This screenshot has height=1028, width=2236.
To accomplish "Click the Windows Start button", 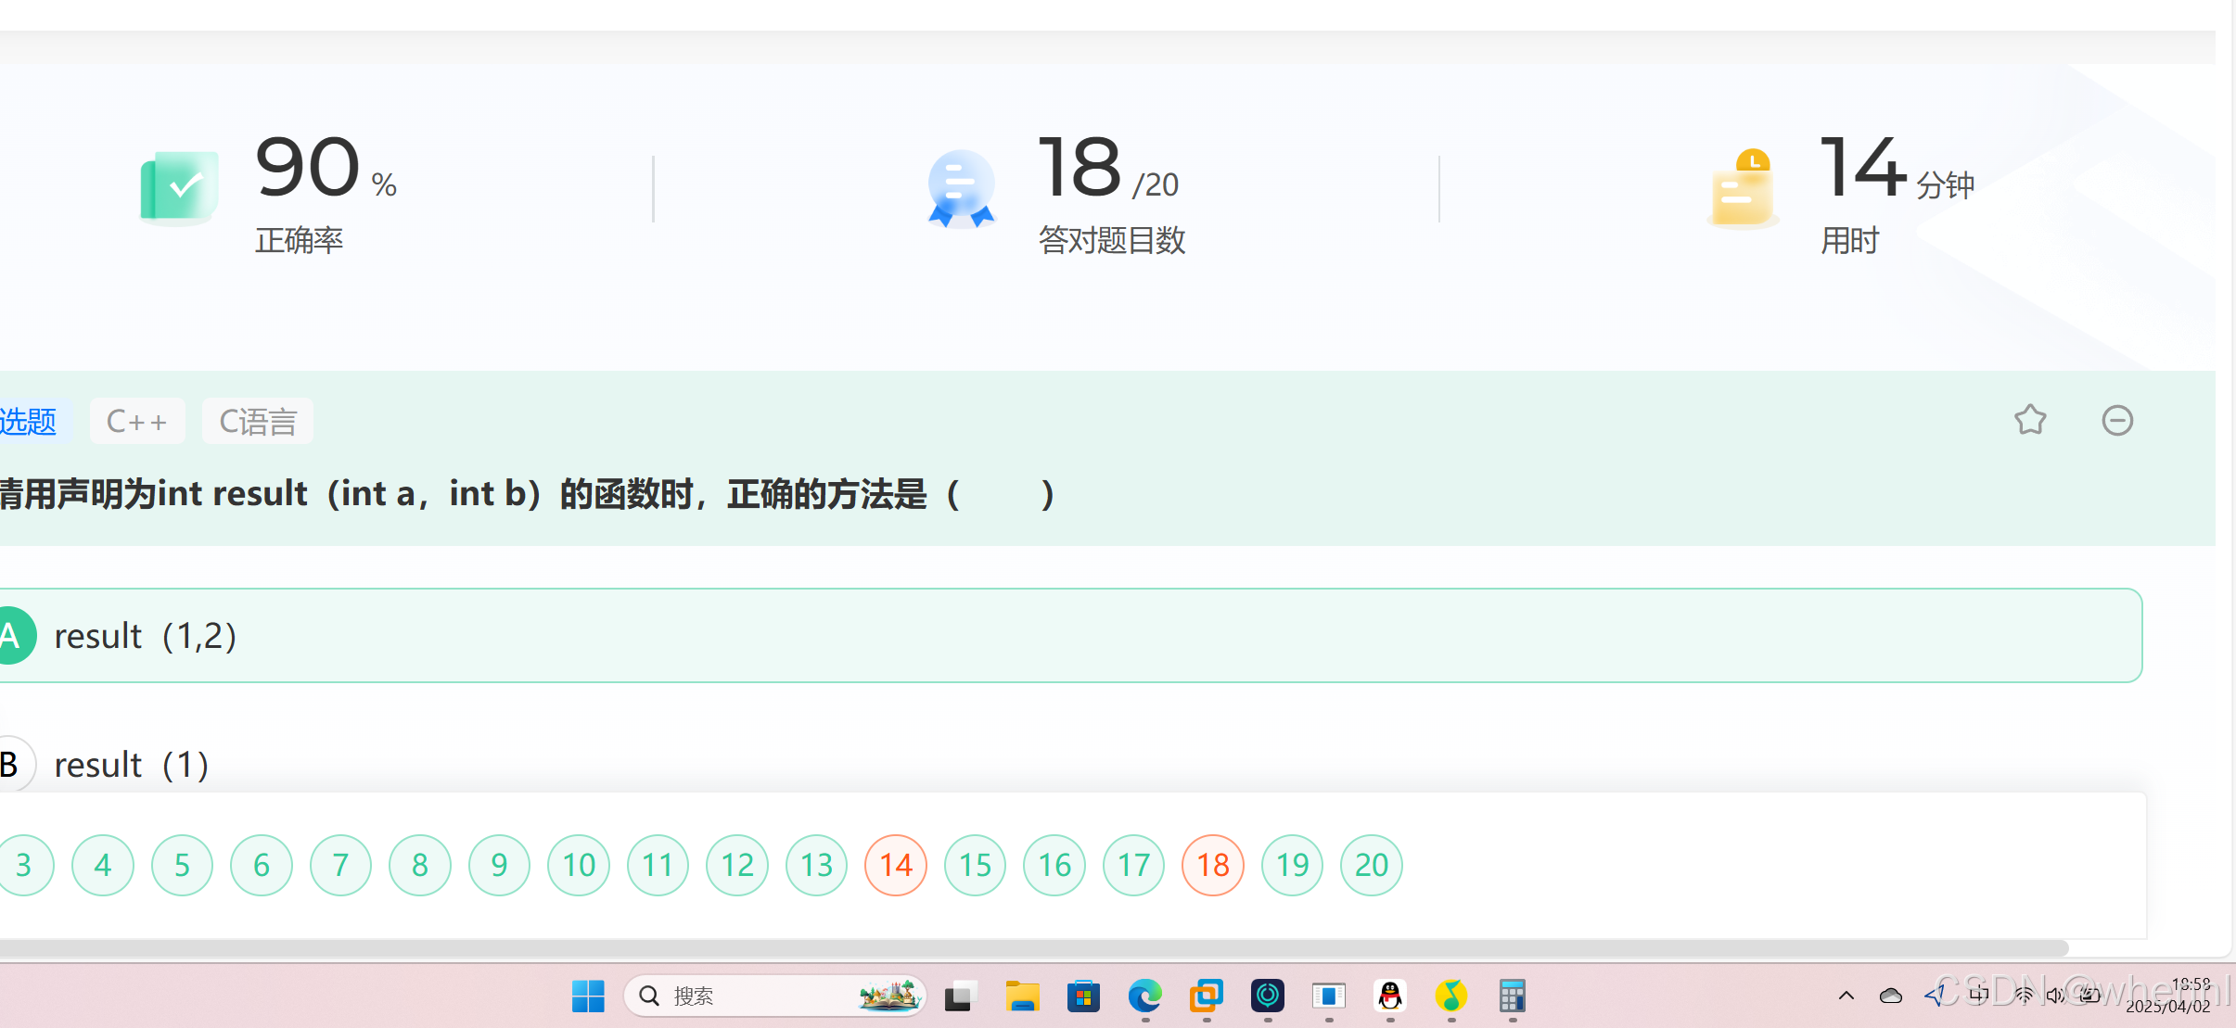I will [x=588, y=996].
